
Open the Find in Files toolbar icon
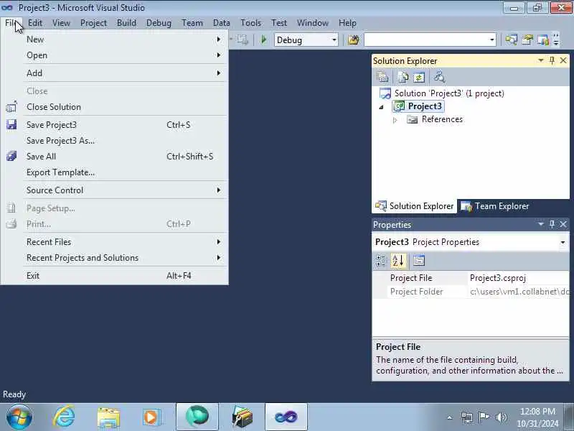[354, 40]
